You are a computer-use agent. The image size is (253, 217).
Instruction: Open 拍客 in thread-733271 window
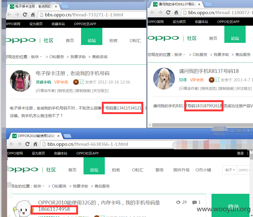114,40
